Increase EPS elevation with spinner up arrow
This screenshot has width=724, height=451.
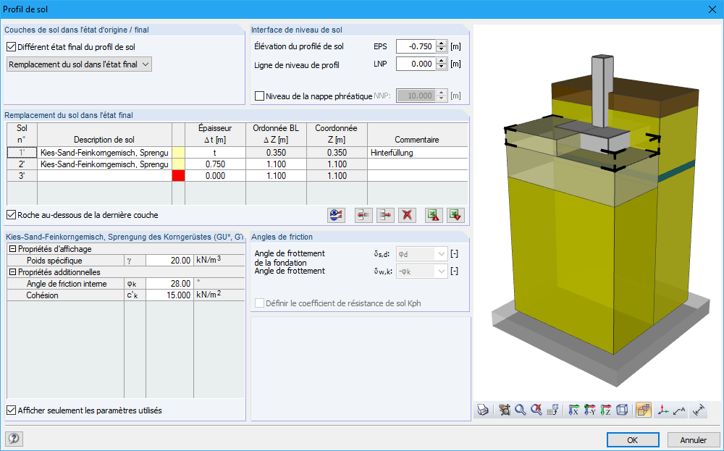(442, 43)
